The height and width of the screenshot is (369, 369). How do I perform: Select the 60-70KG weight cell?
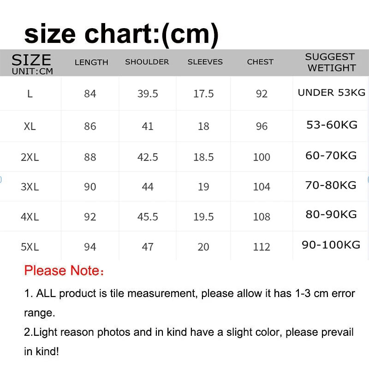click(x=331, y=155)
